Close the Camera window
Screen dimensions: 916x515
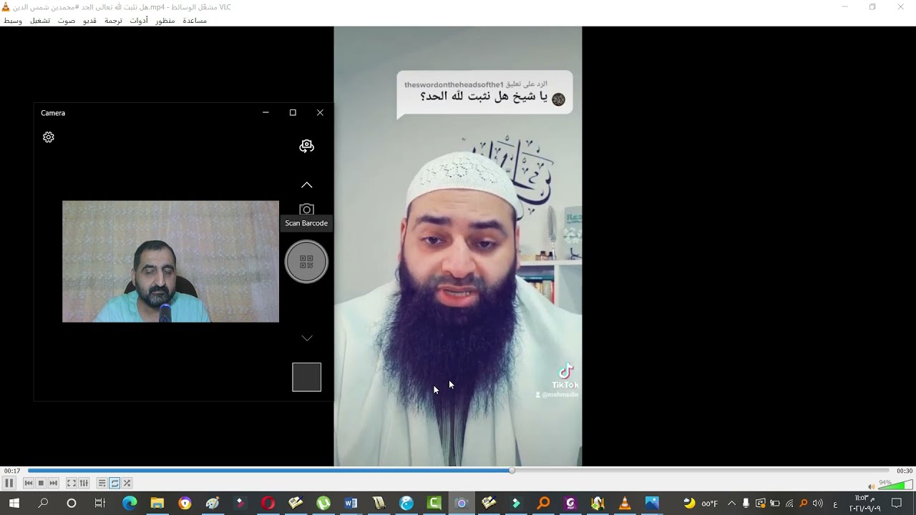click(320, 112)
